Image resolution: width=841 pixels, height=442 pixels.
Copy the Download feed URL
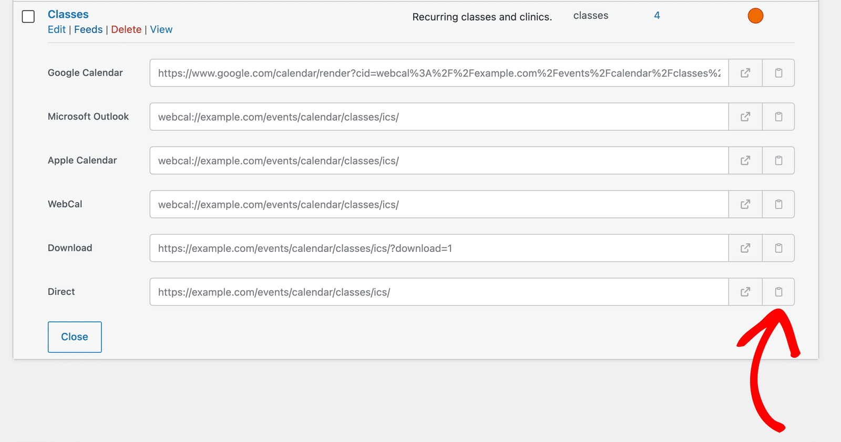coord(778,248)
